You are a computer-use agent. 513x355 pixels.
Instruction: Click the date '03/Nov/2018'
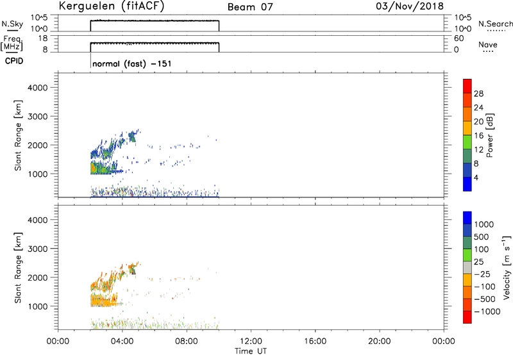tap(410, 6)
